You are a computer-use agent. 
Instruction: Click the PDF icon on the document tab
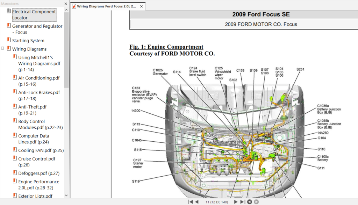(74, 6)
